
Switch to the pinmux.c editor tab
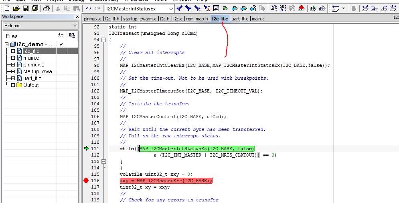(x=93, y=19)
